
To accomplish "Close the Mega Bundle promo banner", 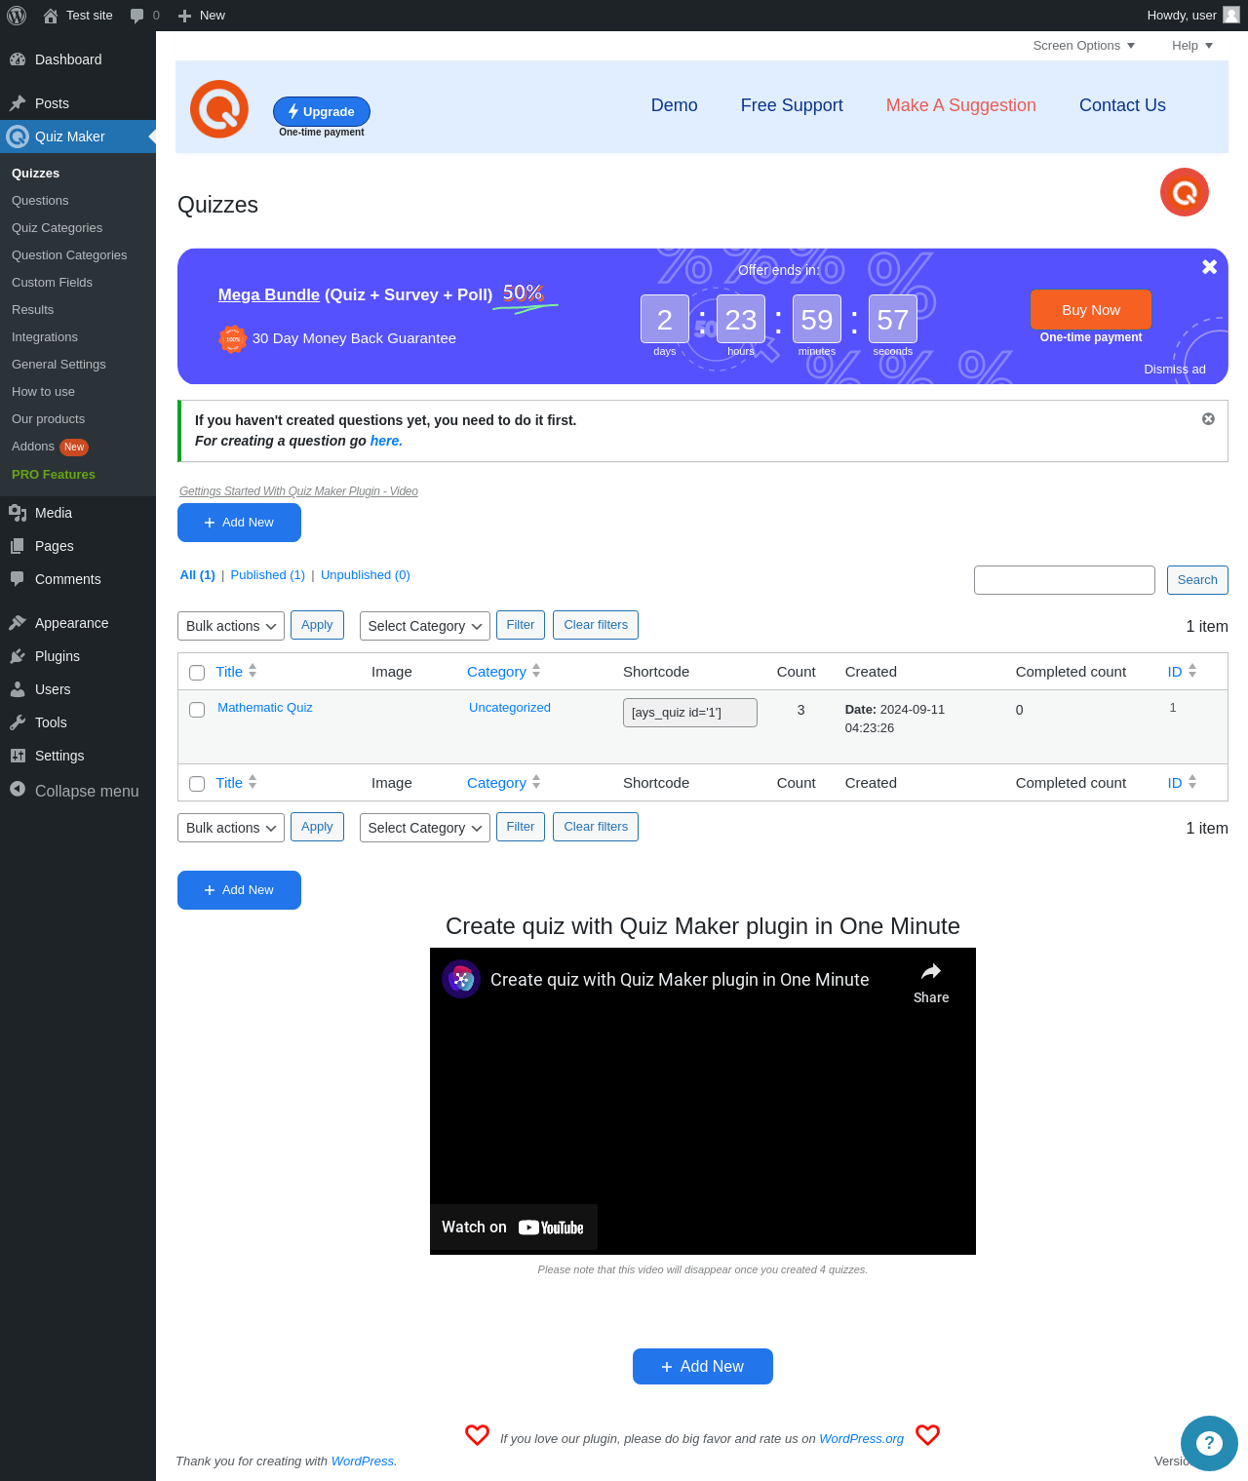I will (1209, 267).
